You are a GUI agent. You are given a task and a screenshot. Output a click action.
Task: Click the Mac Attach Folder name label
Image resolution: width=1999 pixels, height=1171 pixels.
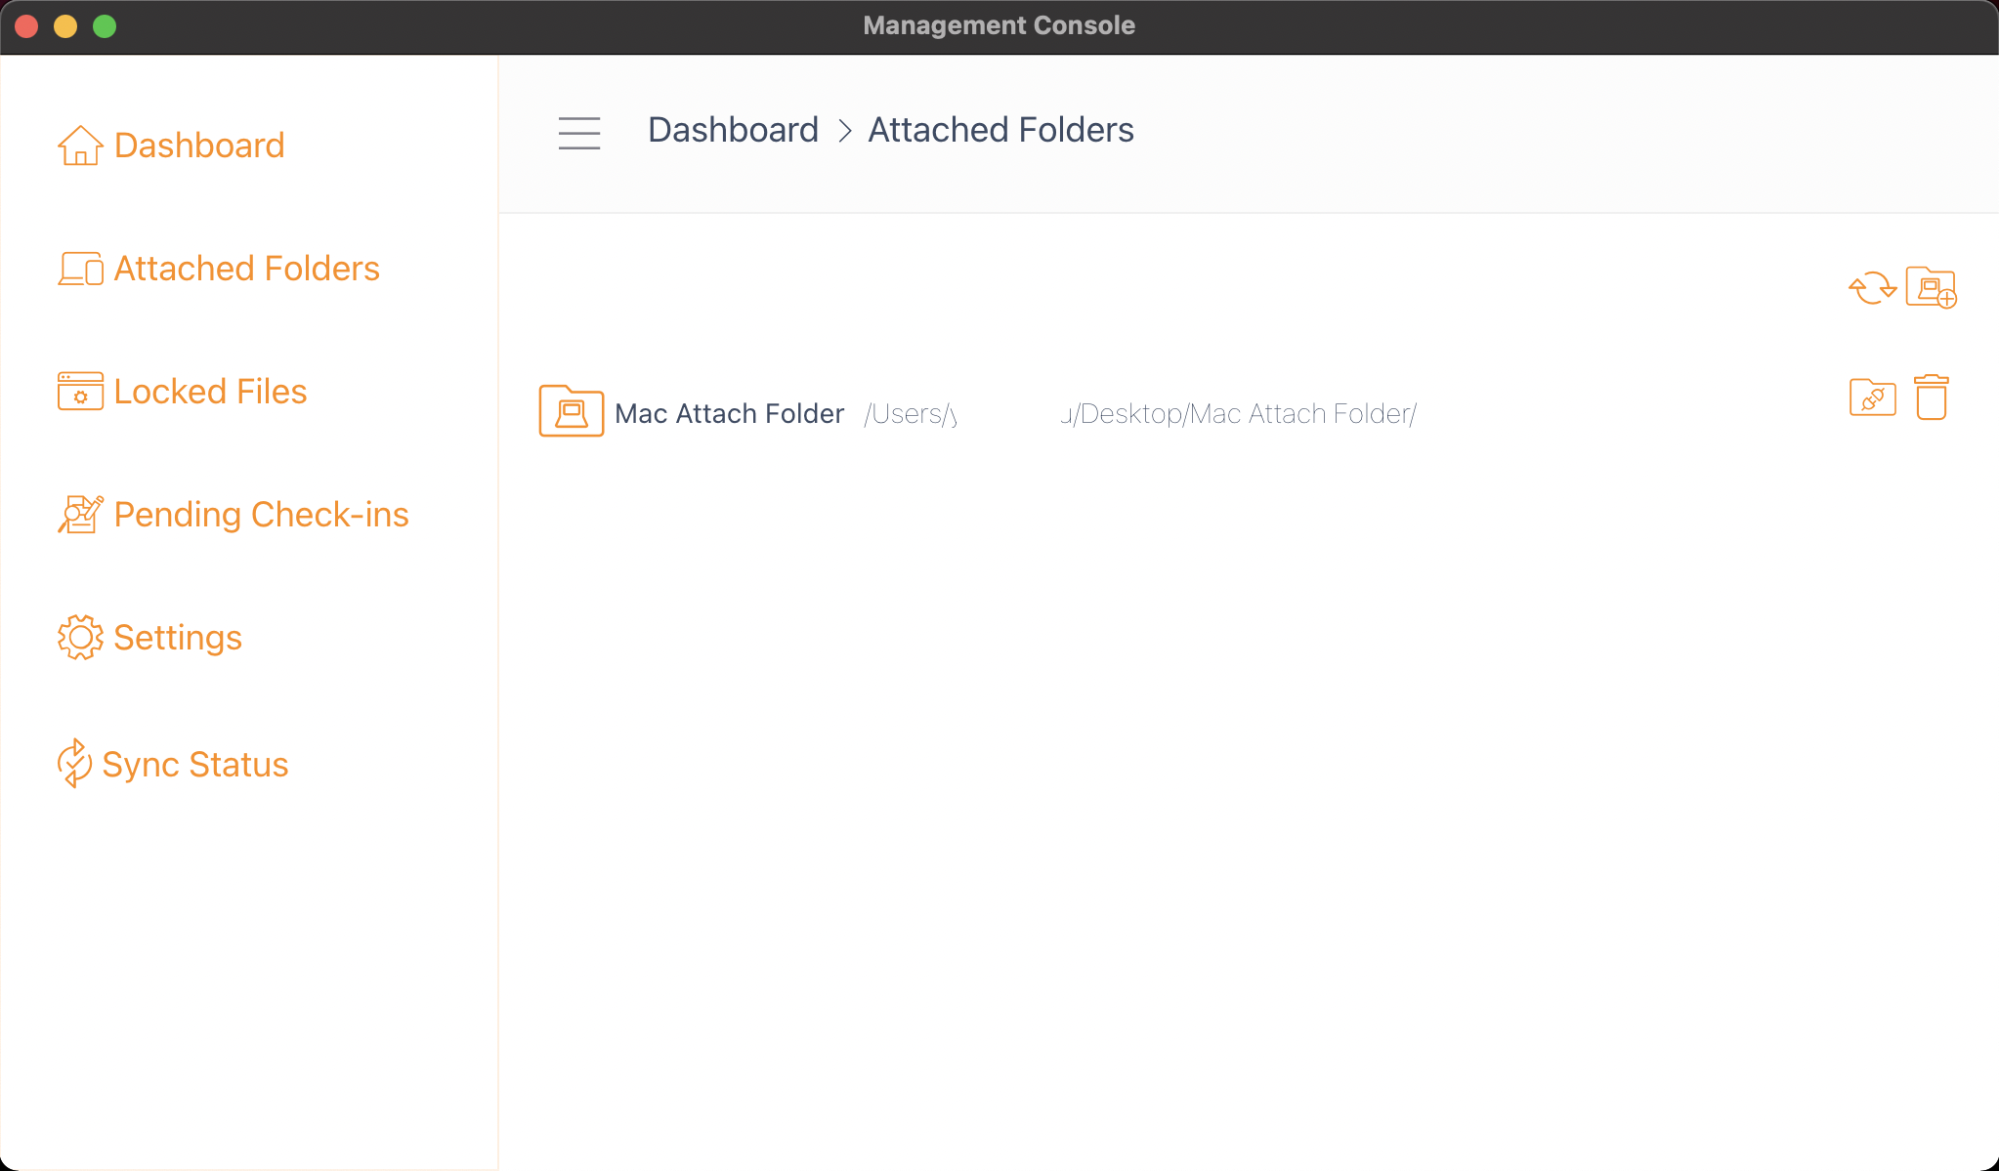729,413
